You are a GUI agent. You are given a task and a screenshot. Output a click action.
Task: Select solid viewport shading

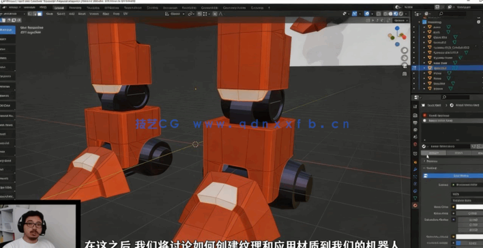390,14
